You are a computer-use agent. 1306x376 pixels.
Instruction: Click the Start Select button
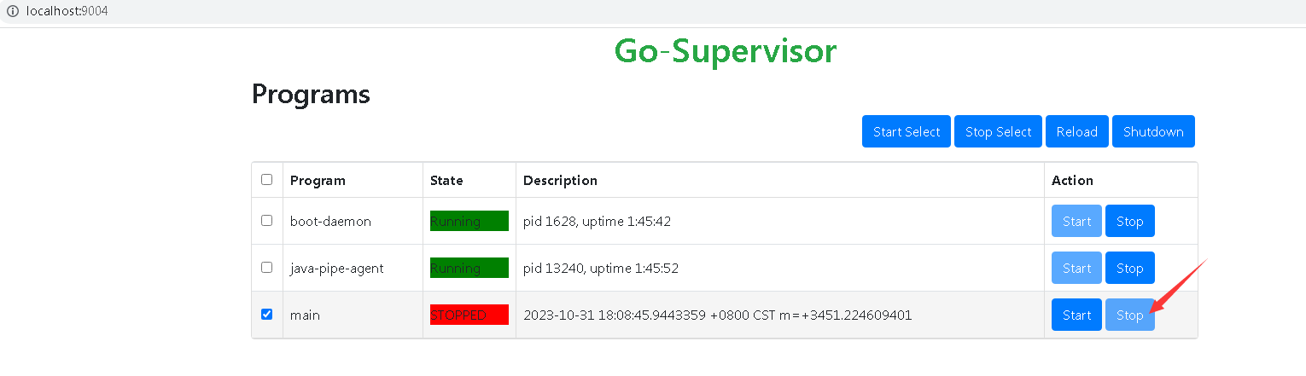pyautogui.click(x=907, y=131)
